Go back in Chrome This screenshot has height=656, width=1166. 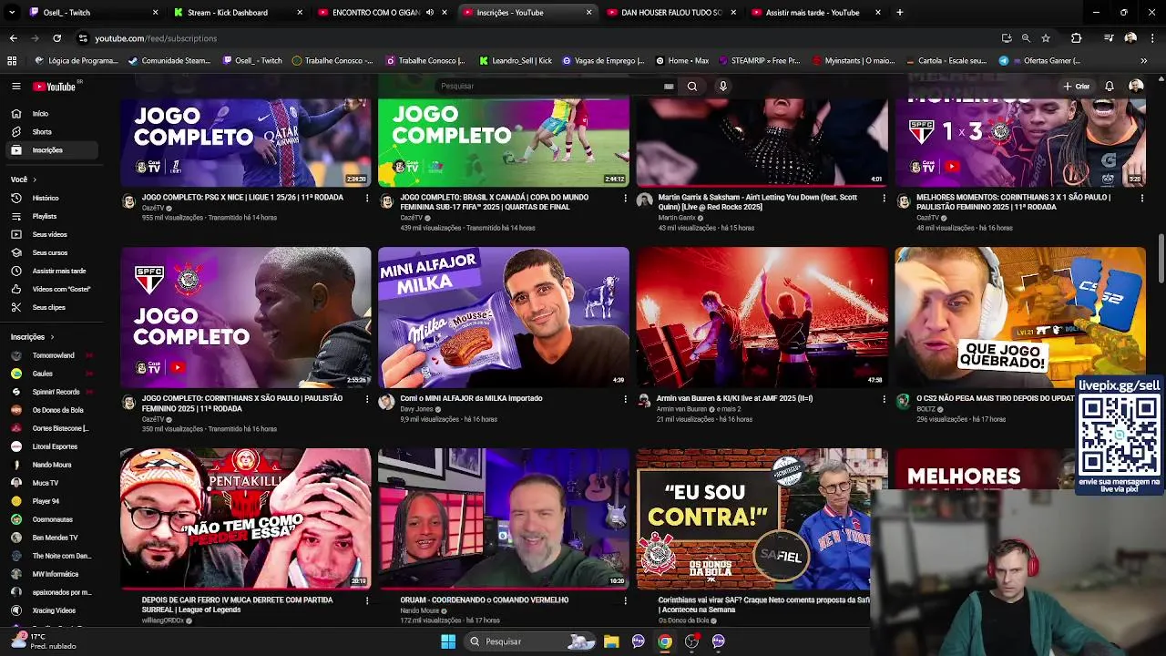pyautogui.click(x=13, y=38)
